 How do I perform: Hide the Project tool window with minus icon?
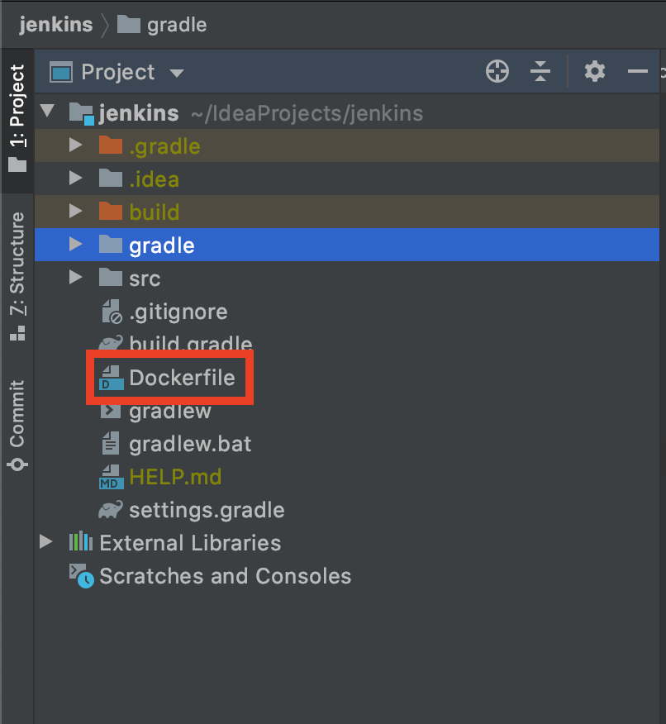click(x=637, y=72)
